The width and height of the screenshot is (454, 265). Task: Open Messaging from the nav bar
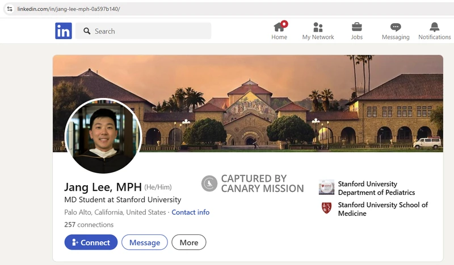click(396, 31)
